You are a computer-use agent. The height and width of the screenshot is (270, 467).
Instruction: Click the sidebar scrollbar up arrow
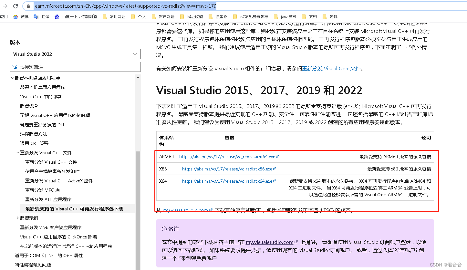click(x=138, y=77)
